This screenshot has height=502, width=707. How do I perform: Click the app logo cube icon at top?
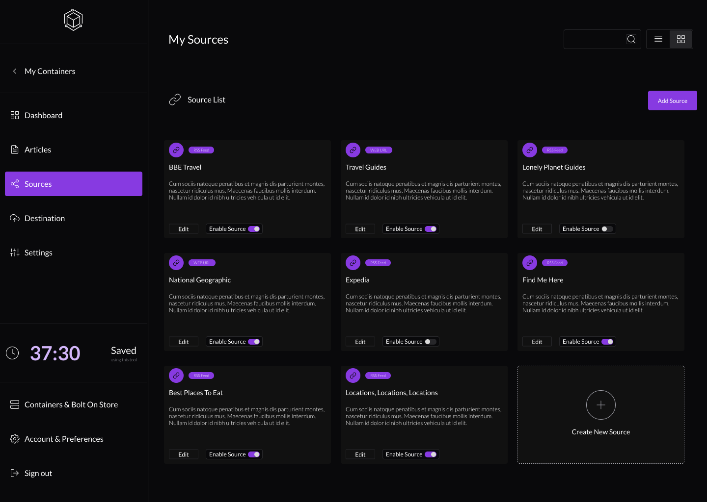[73, 20]
